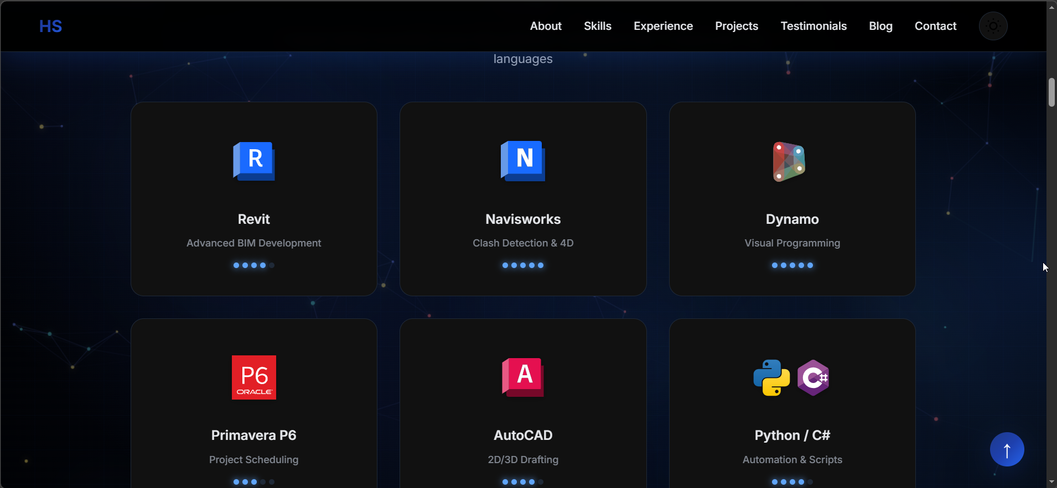The width and height of the screenshot is (1057, 488).
Task: Navigate to Experience in navbar
Action: point(663,26)
